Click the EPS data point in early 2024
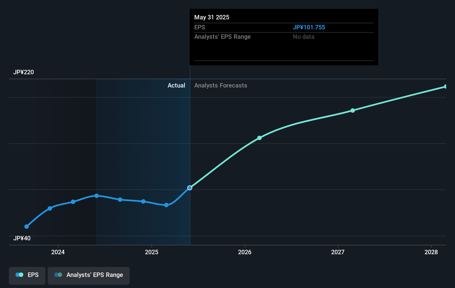This screenshot has width=455, height=288. [73, 202]
